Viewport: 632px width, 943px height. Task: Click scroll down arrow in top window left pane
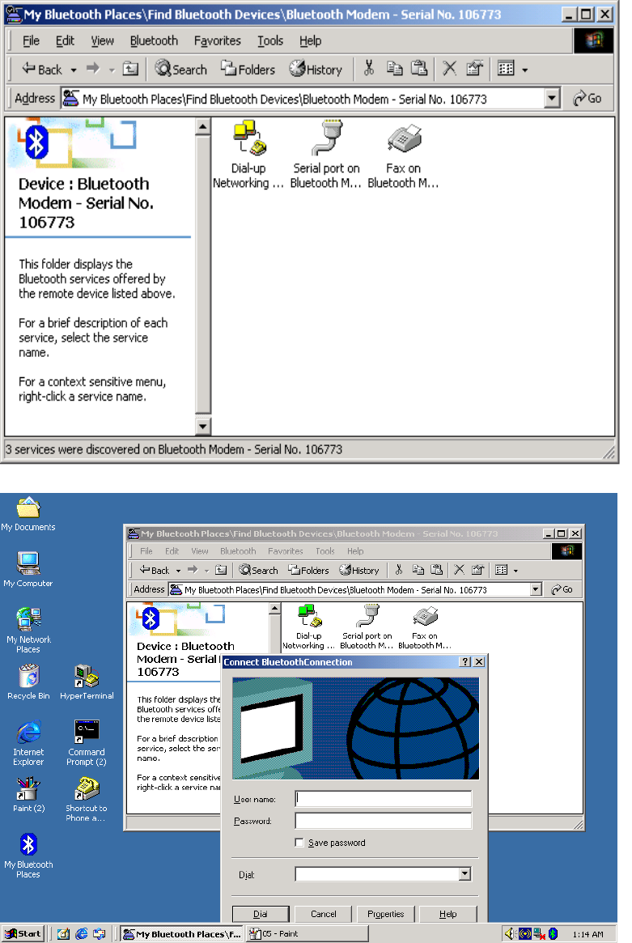point(202,427)
